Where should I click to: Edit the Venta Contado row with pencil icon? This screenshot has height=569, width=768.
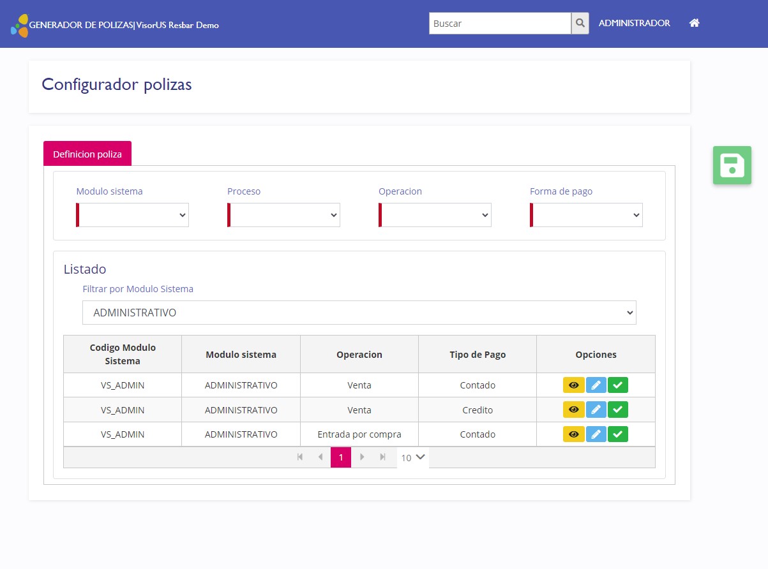coord(596,385)
